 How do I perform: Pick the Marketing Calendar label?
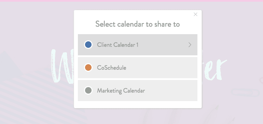(121, 91)
